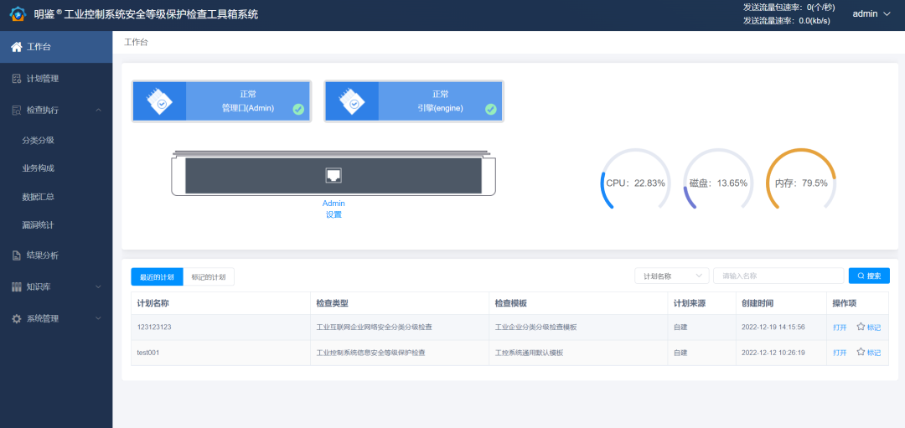Star-mark the test001 plan with 标记
The height and width of the screenshot is (428, 905).
point(868,353)
